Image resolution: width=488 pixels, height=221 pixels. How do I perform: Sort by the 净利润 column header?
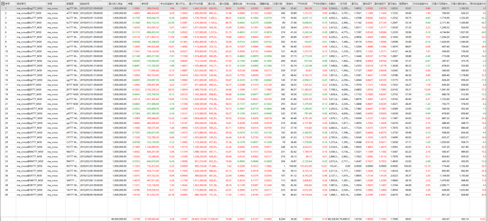tap(152, 3)
